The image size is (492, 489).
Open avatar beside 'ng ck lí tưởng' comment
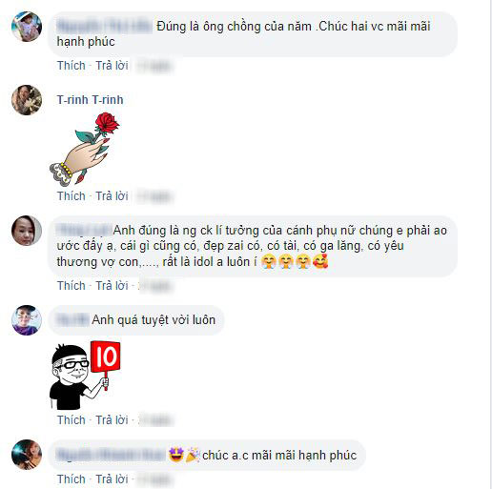coord(27,231)
